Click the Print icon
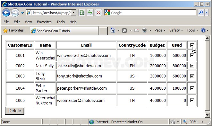212x126 pixels. point(144,30)
